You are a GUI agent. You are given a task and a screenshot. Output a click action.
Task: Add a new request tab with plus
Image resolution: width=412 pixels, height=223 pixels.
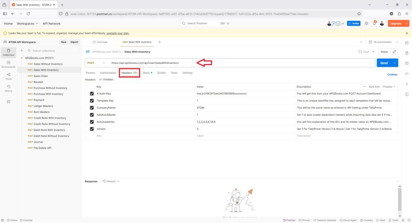click(x=159, y=42)
